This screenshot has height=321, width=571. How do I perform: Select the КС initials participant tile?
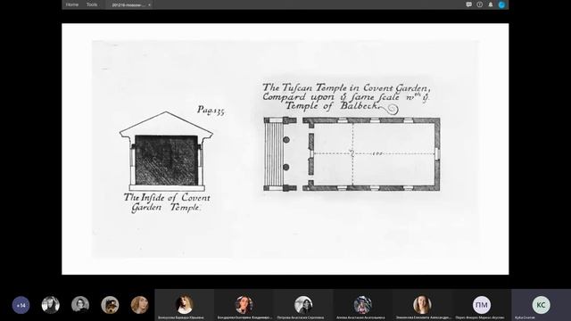tap(541, 305)
